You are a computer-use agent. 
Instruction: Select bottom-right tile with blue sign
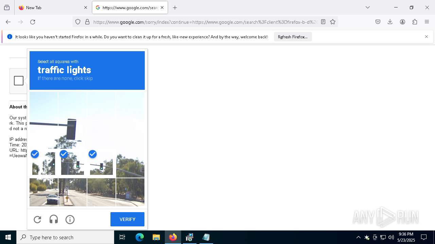pyautogui.click(x=130, y=192)
